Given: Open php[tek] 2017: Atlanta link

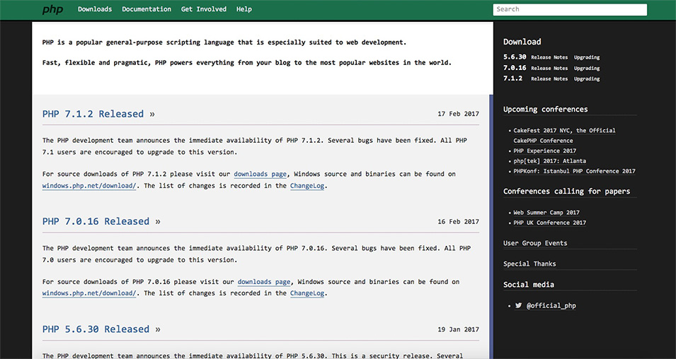Looking at the screenshot, I should 550,161.
